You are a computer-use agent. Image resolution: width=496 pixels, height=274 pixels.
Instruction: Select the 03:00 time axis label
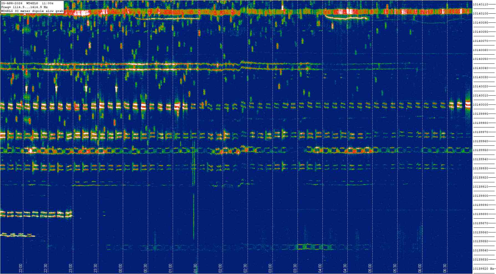(x=270, y=268)
